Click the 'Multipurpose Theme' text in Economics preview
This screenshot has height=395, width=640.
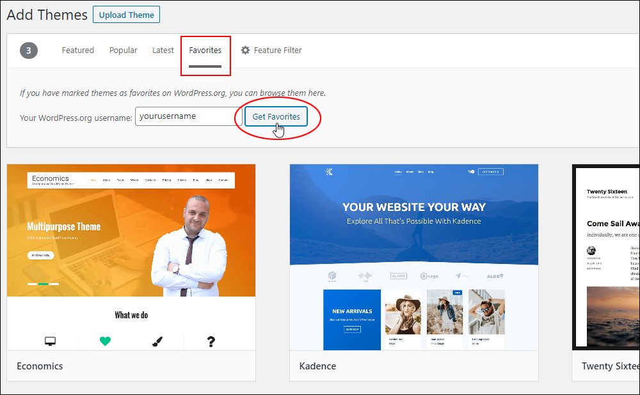[x=63, y=227]
